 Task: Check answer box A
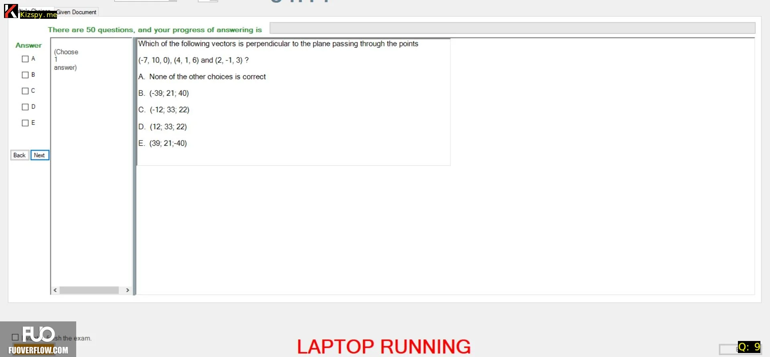25,59
